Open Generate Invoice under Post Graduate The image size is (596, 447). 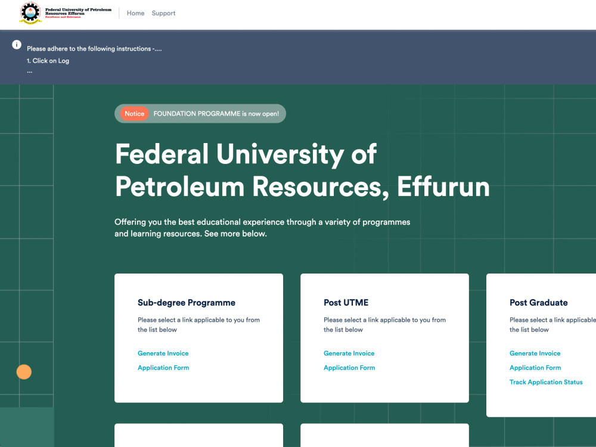[535, 353]
